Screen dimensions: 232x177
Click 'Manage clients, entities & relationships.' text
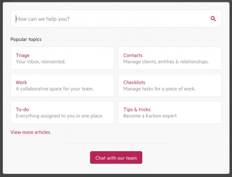pos(166,61)
